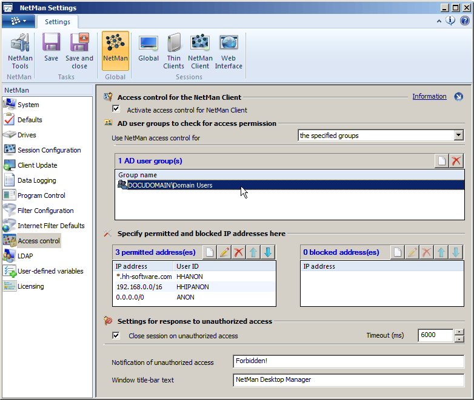The height and width of the screenshot is (400, 474).
Task: Delete the blocked address entry
Action: (x=427, y=252)
